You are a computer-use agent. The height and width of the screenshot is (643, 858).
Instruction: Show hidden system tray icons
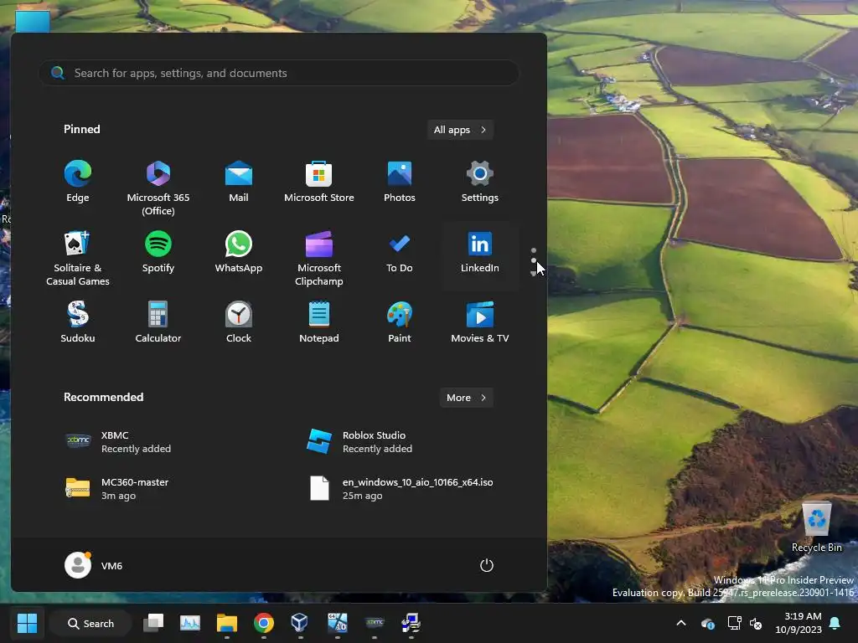[681, 623]
